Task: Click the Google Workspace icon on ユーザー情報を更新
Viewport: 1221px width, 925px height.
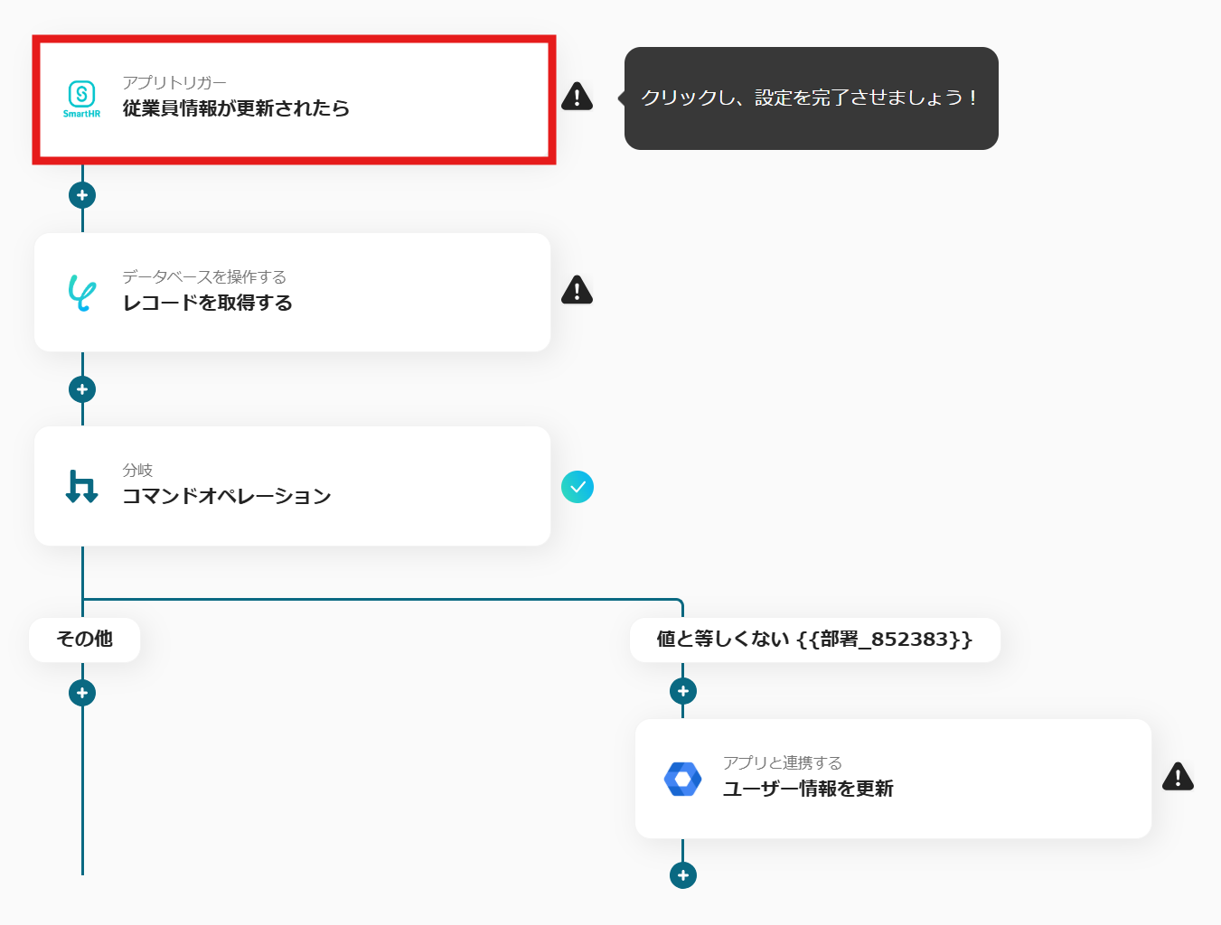Action: click(x=683, y=779)
